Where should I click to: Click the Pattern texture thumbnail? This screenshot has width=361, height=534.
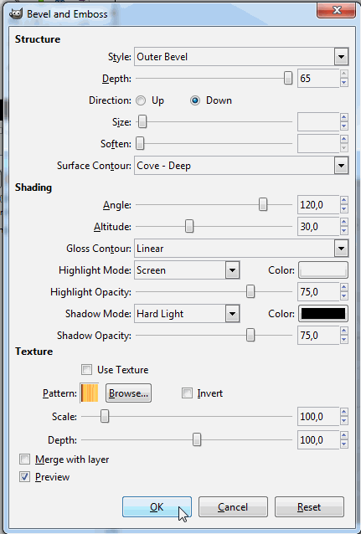pyautogui.click(x=90, y=393)
